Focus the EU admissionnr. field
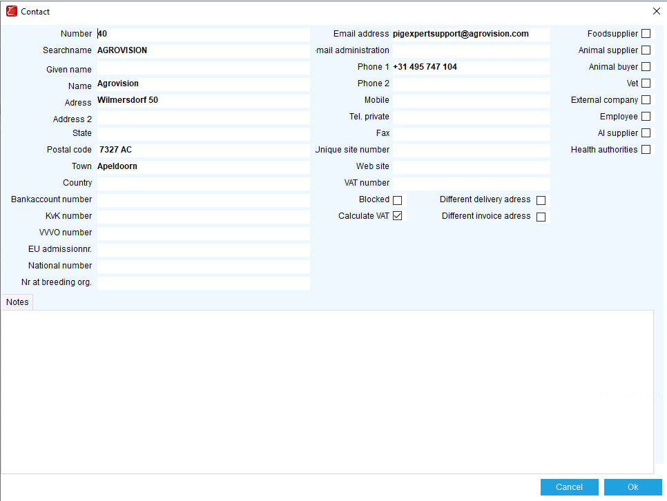The width and height of the screenshot is (667, 501). coord(203,250)
